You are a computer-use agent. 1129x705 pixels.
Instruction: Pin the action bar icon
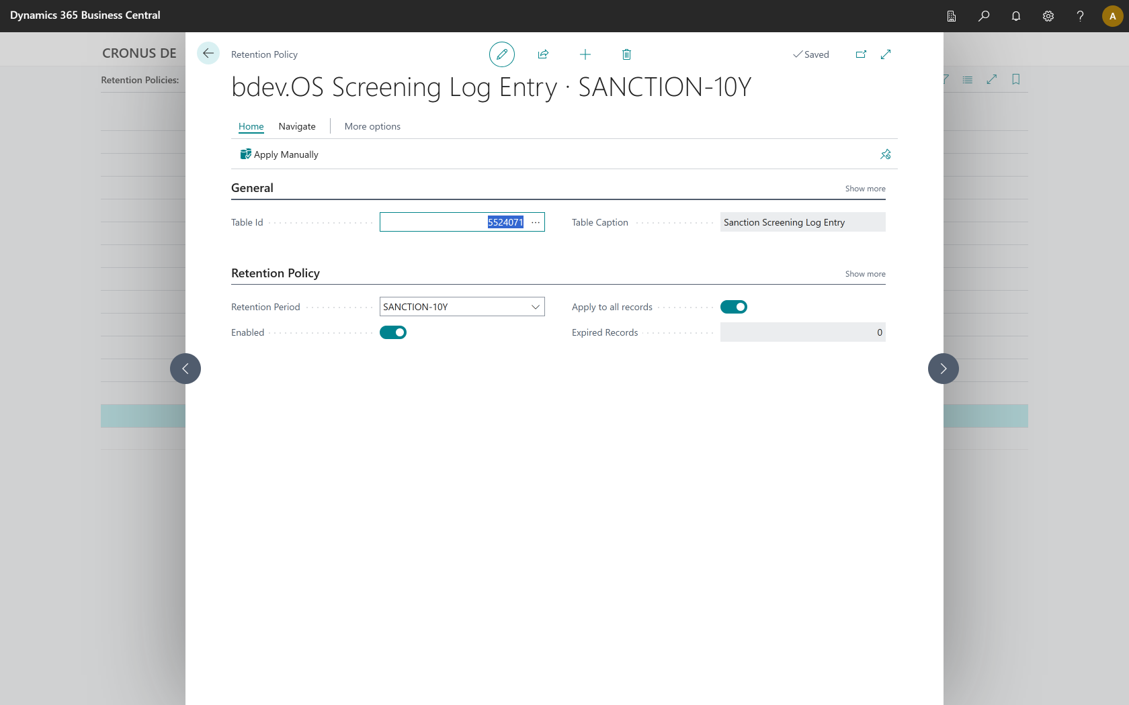click(886, 154)
